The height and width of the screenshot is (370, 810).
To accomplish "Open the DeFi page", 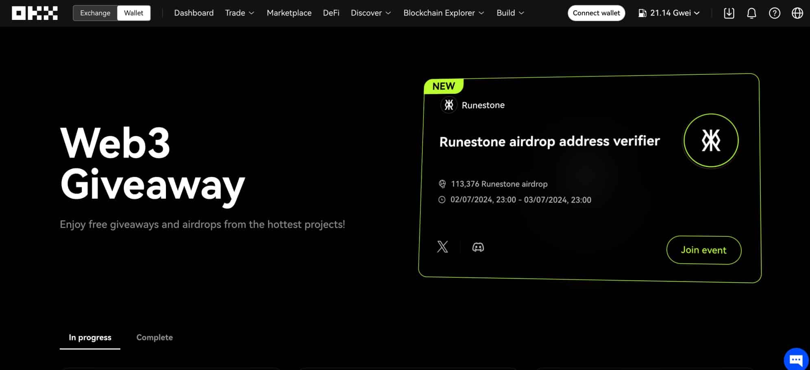I will coord(331,13).
